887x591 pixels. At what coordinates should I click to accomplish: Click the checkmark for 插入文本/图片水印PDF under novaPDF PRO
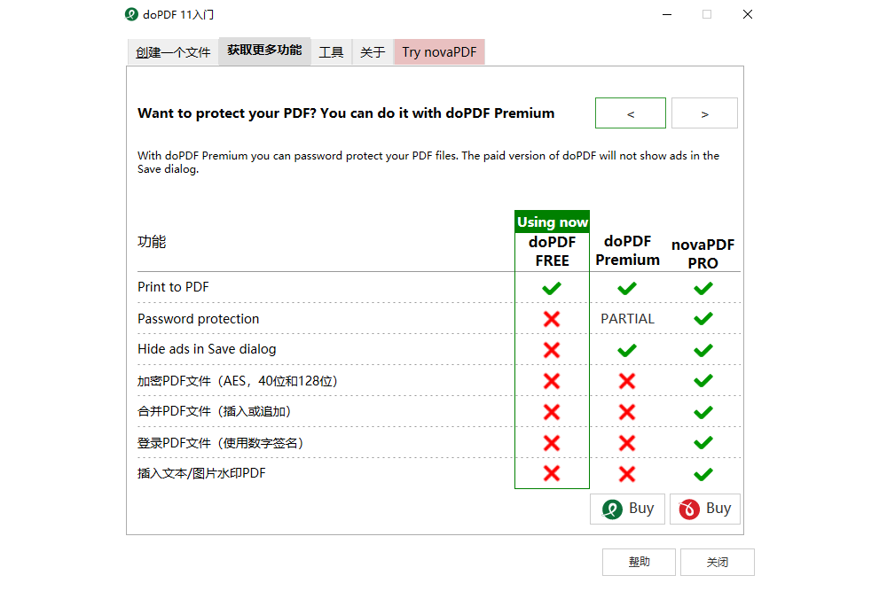(703, 473)
